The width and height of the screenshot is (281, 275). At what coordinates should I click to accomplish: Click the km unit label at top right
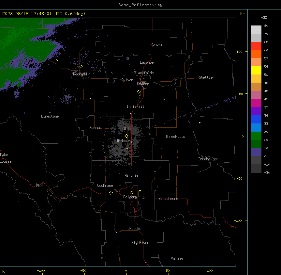click(243, 14)
